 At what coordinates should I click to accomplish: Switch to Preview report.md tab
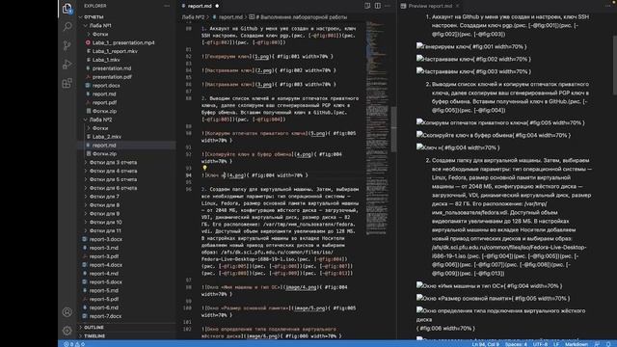pos(430,6)
